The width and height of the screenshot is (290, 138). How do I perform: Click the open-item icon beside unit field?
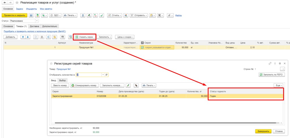click(x=106, y=75)
